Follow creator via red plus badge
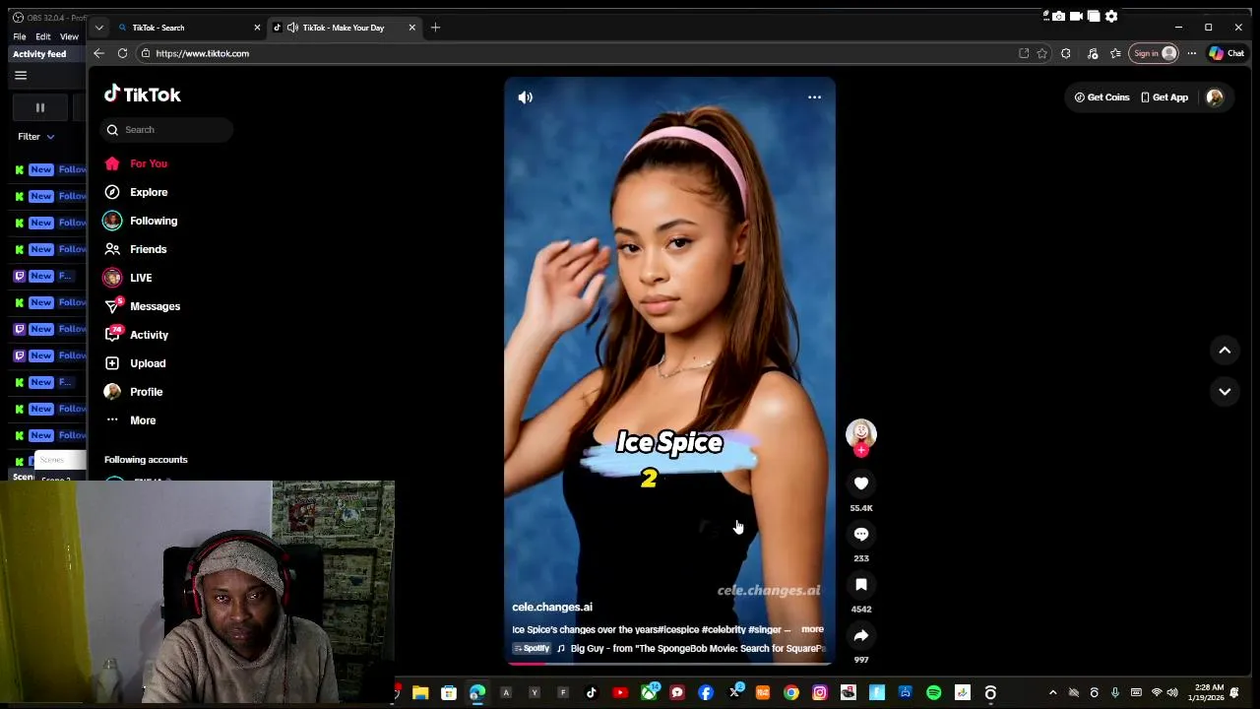 tap(861, 450)
